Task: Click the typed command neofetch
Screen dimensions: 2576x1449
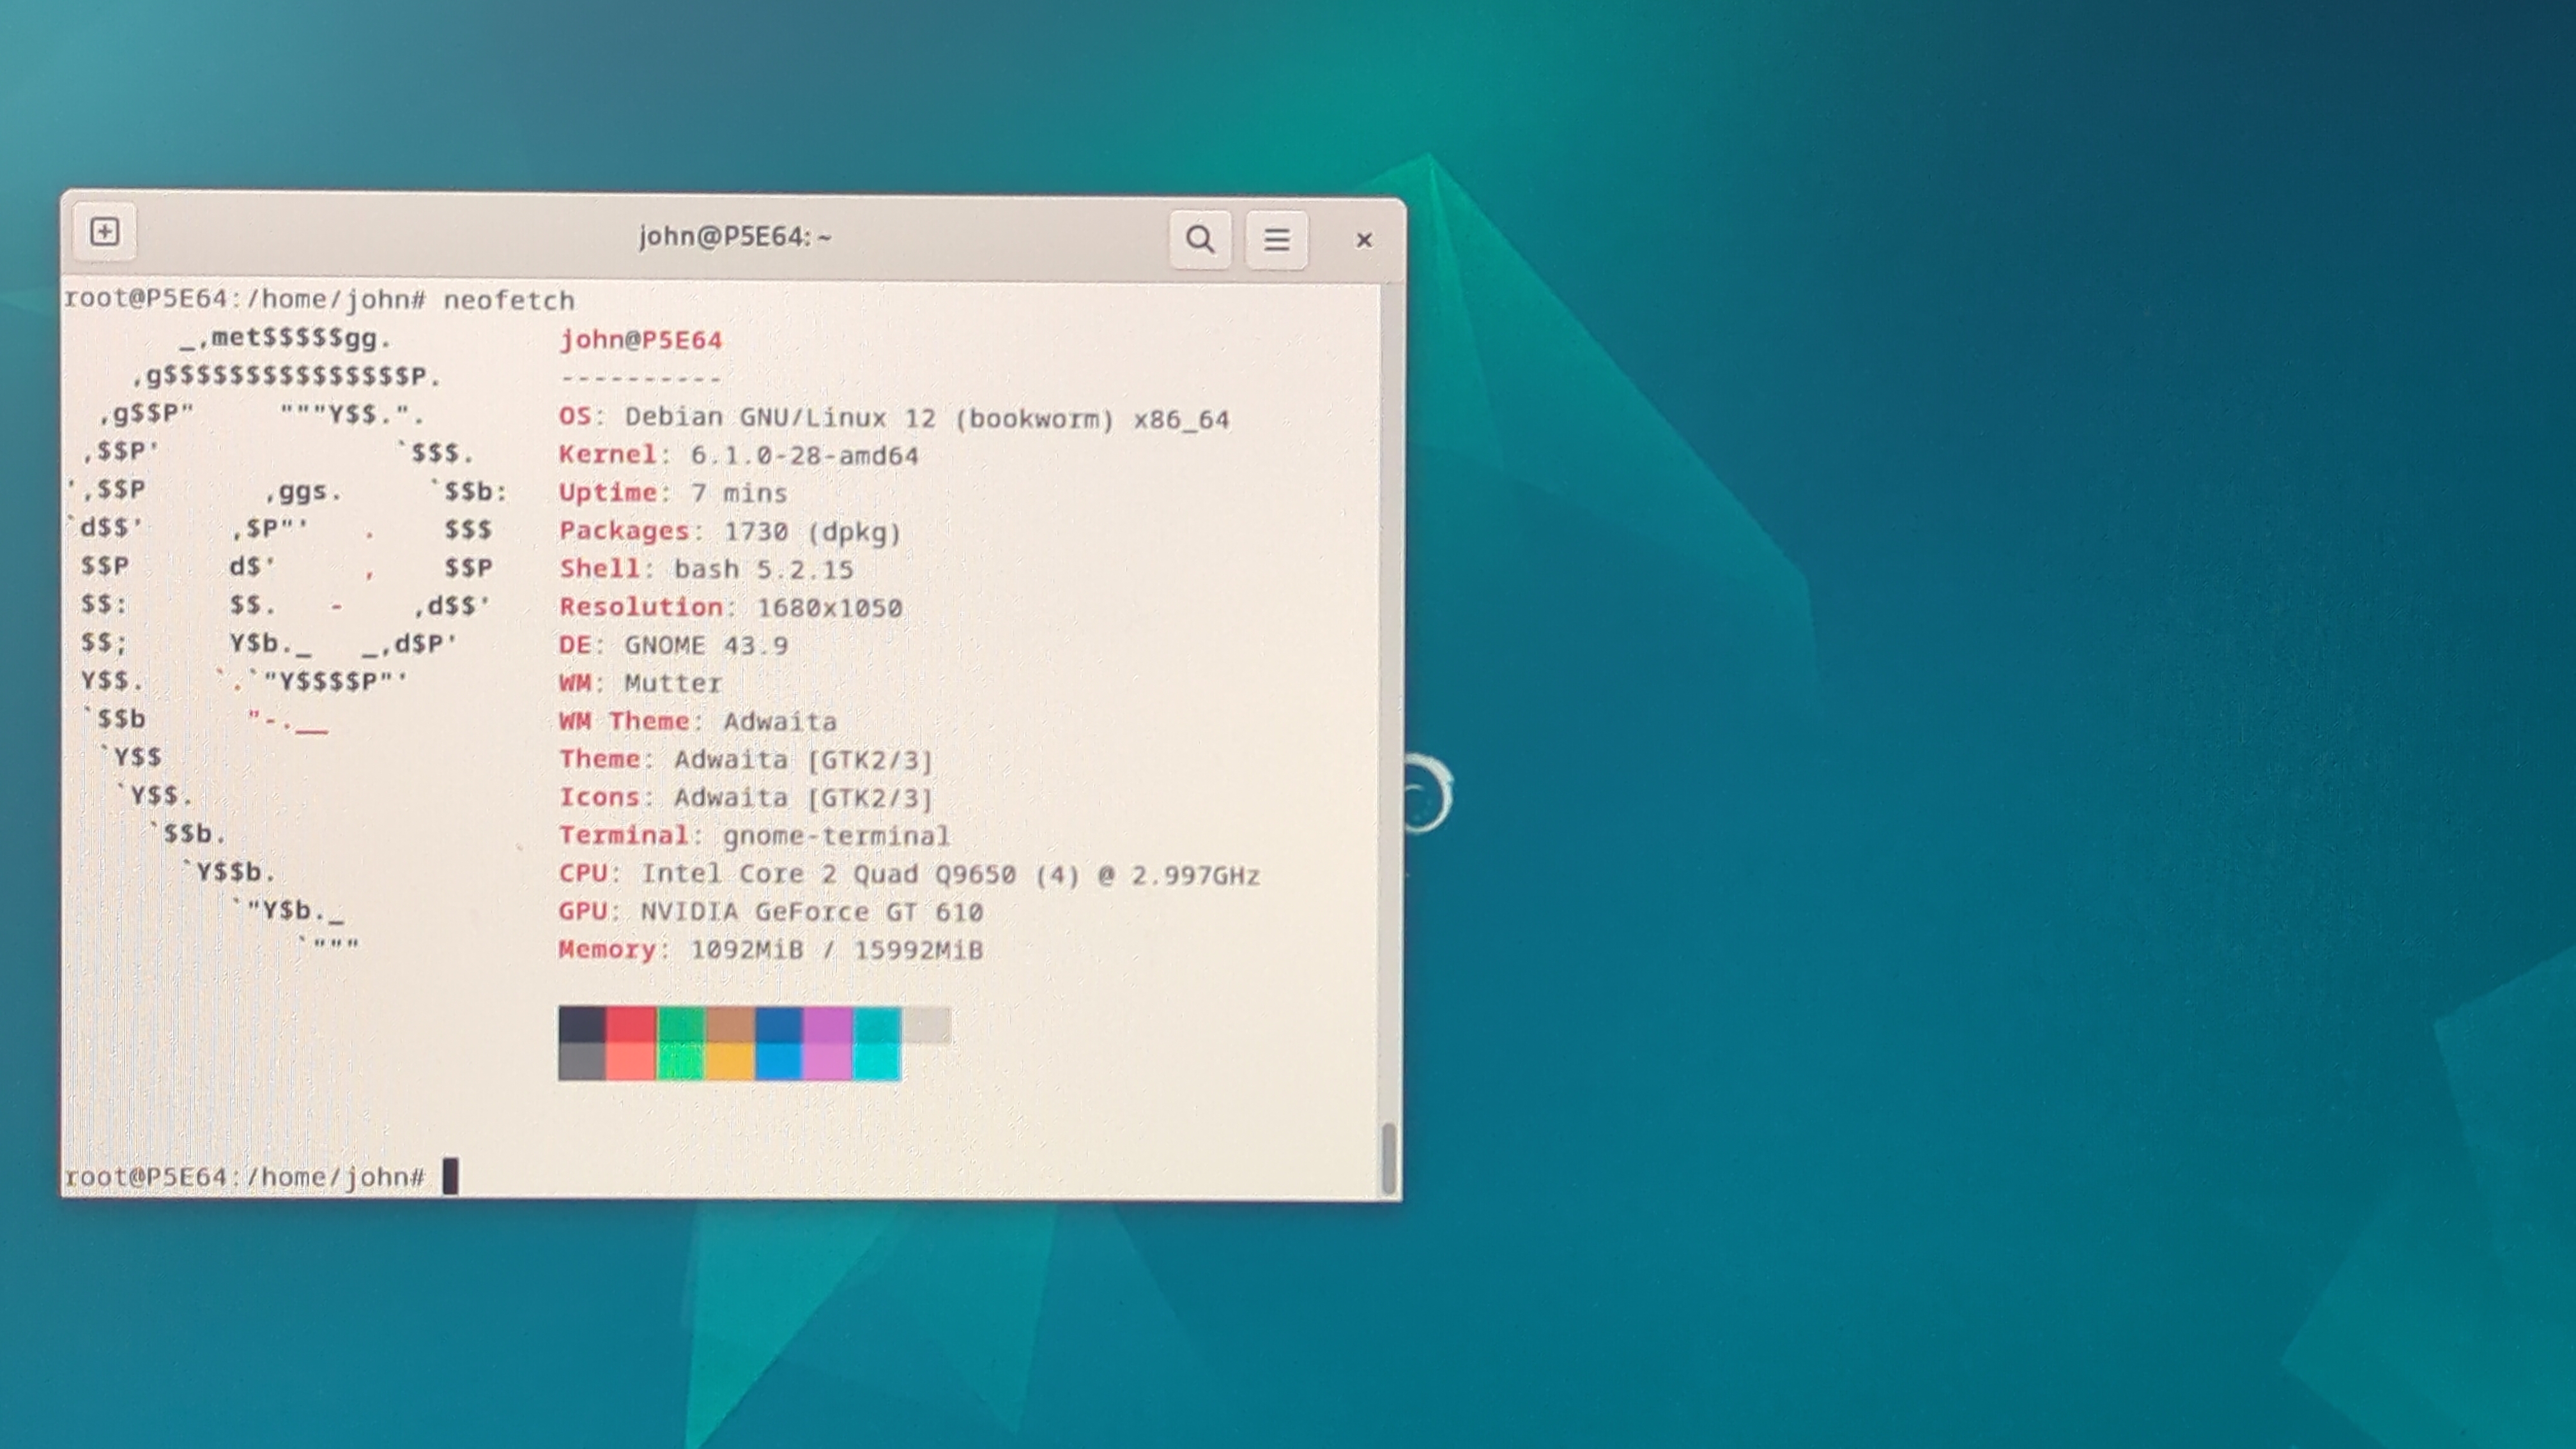Action: point(509,300)
